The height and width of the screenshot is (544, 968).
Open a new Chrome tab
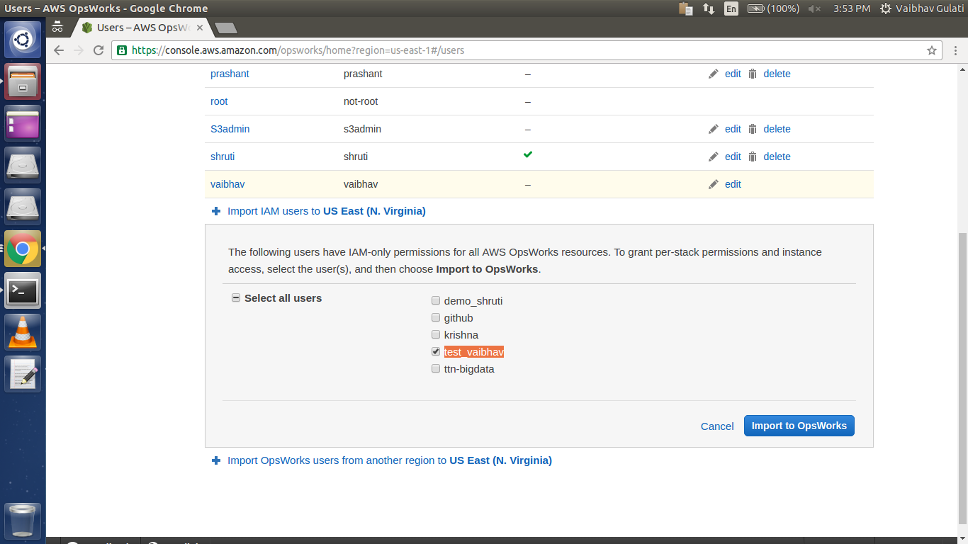click(225, 28)
